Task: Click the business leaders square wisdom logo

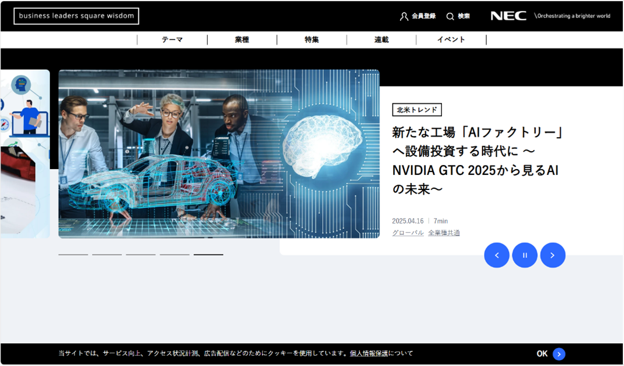Action: [76, 16]
